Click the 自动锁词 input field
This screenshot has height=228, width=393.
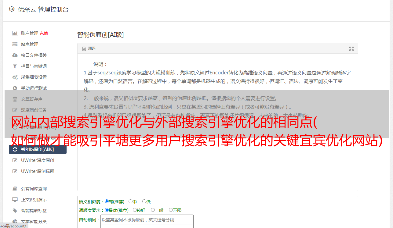point(147,219)
